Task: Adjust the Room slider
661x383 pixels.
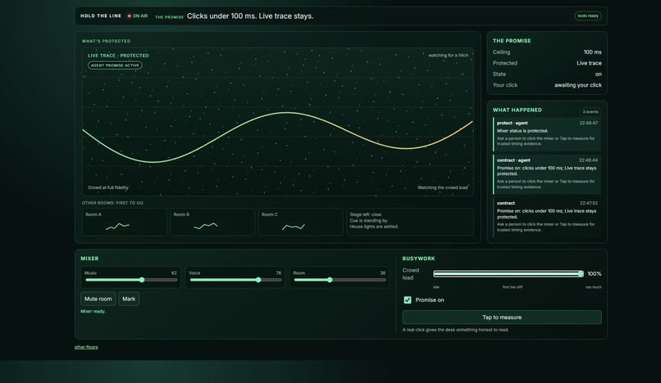Action: pos(340,280)
